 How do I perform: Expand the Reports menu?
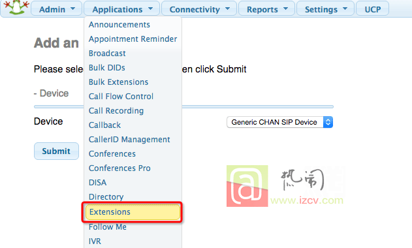pos(266,9)
